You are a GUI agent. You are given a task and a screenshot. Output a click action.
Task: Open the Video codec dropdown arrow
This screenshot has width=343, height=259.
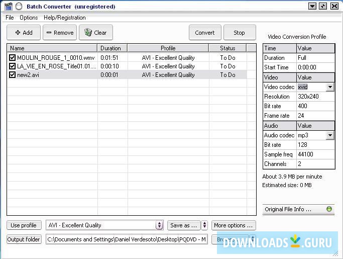tap(330, 87)
